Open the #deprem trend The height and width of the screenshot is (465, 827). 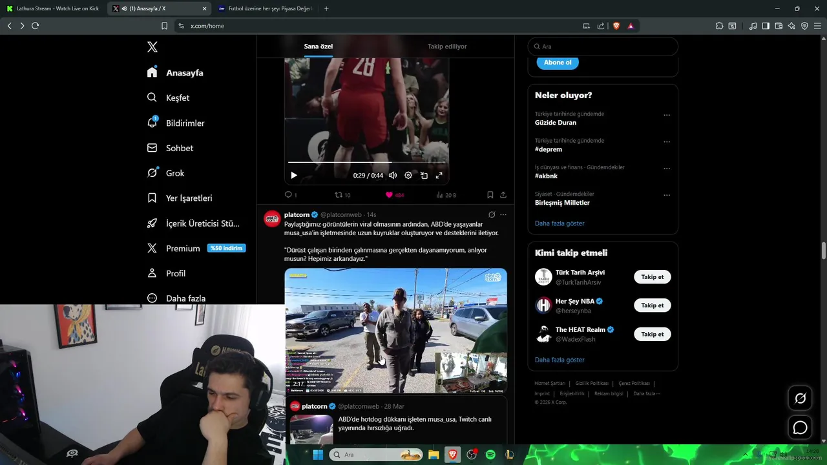pos(549,149)
